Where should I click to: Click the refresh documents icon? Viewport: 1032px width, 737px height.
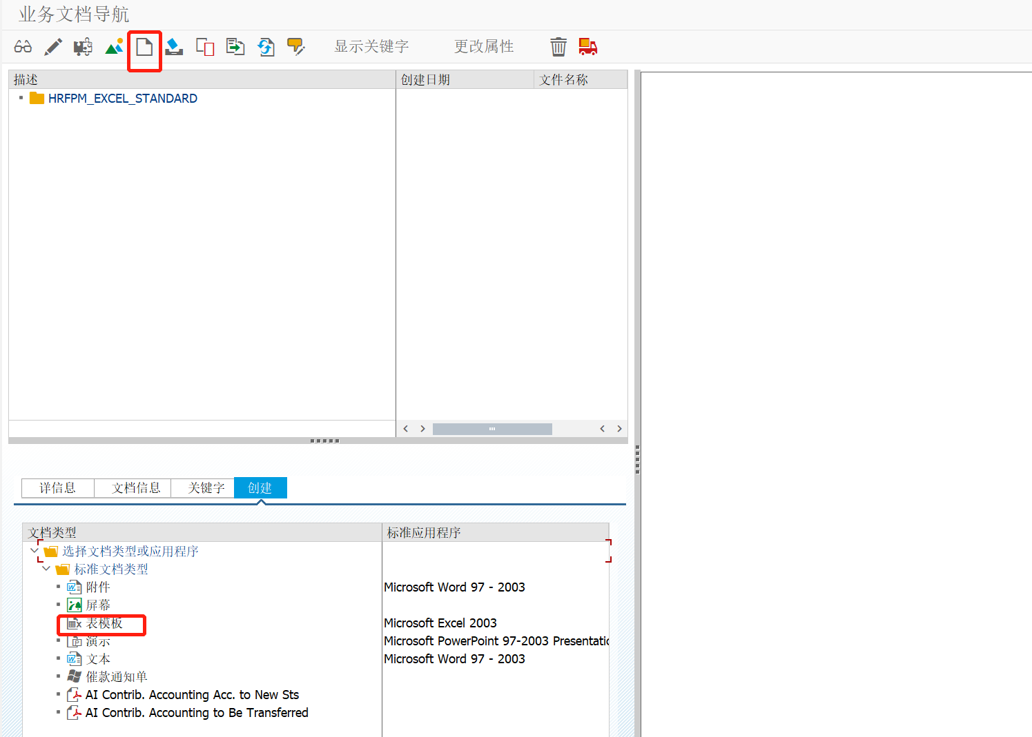coord(266,46)
